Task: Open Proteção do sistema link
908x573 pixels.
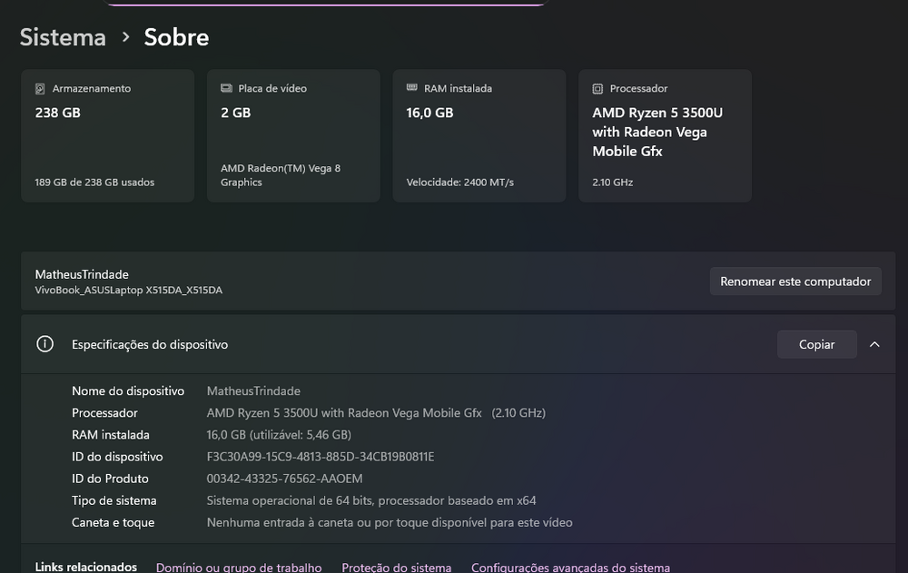Action: pyautogui.click(x=396, y=568)
